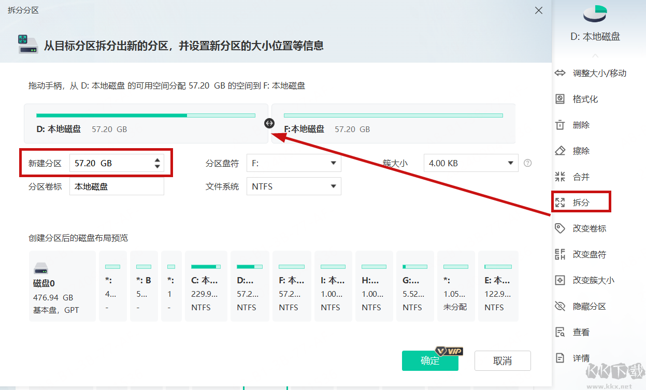Image resolution: width=646 pixels, height=390 pixels.
Task: Click the F: 本地磁盘 usage bar
Action: [393, 115]
